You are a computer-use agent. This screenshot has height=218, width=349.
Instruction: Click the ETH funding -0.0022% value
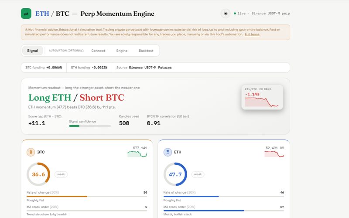(99, 68)
